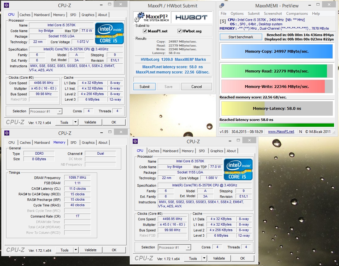Viewport: 339px width, 266px height.
Task: Click the Memory-Write result bar
Action: pos(277,86)
